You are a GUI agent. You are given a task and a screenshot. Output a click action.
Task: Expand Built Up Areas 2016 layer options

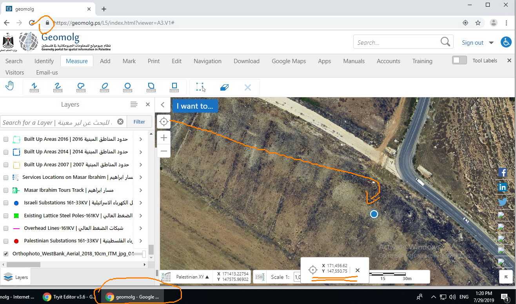[x=141, y=139]
